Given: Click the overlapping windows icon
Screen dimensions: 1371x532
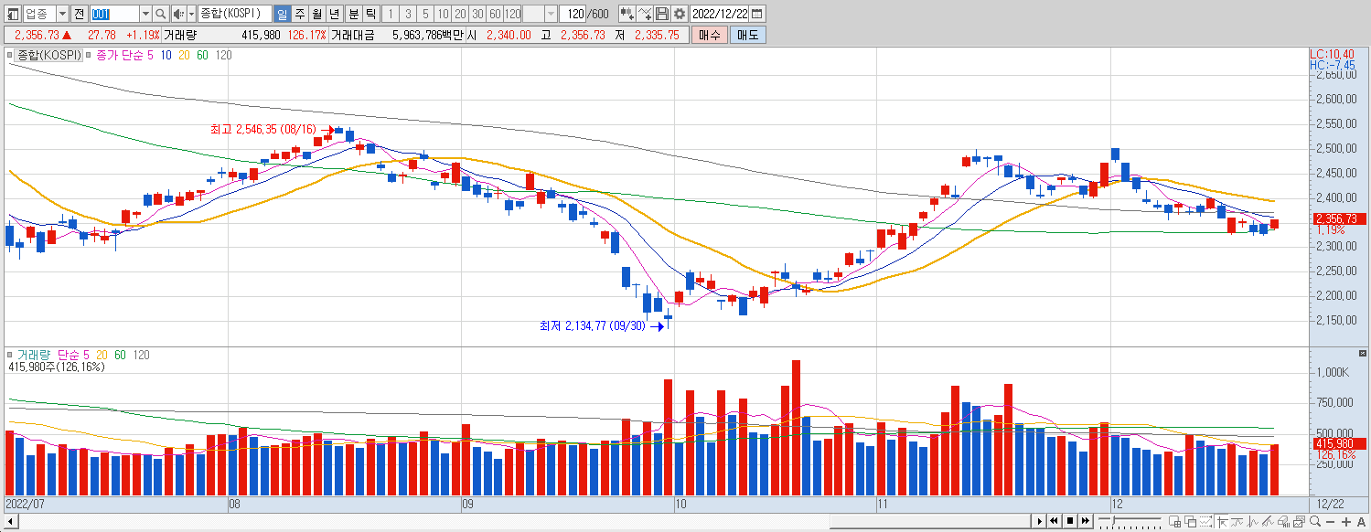Looking at the screenshot, I should click(1190, 522).
